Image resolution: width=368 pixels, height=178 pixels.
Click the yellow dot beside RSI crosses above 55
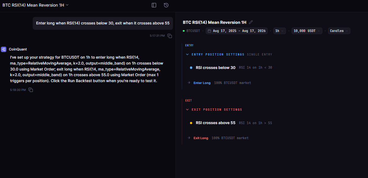click(x=191, y=123)
